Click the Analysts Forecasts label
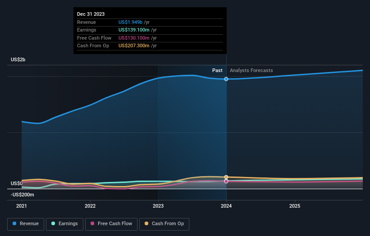The height and width of the screenshot is (236, 370). (251, 71)
